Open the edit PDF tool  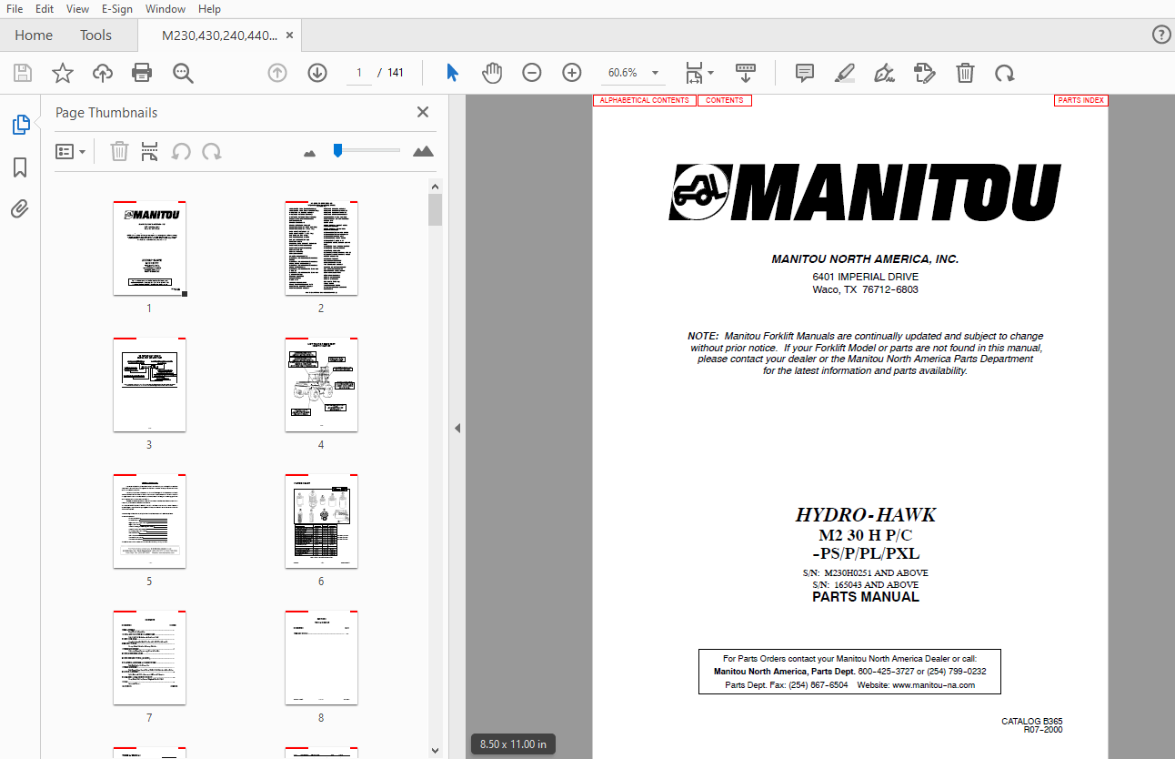pyautogui.click(x=925, y=73)
